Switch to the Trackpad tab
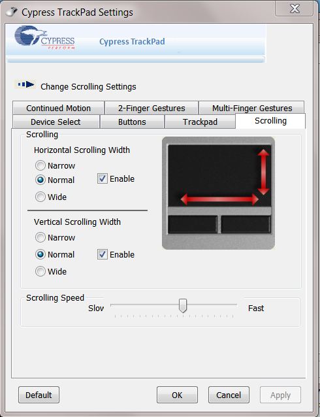Screen dimensions: 320x417 click(200, 122)
